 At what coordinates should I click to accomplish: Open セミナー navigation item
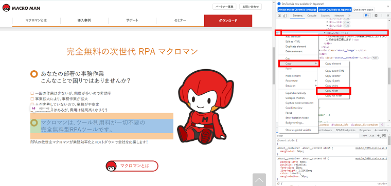tap(180, 20)
